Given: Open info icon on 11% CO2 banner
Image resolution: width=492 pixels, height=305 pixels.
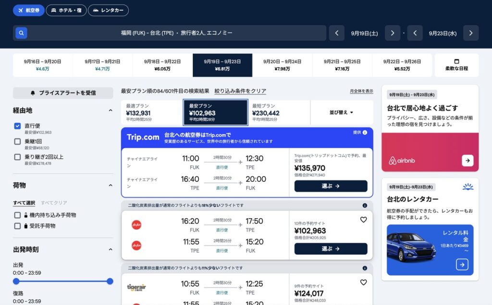Looking at the screenshot, I should (365, 268).
